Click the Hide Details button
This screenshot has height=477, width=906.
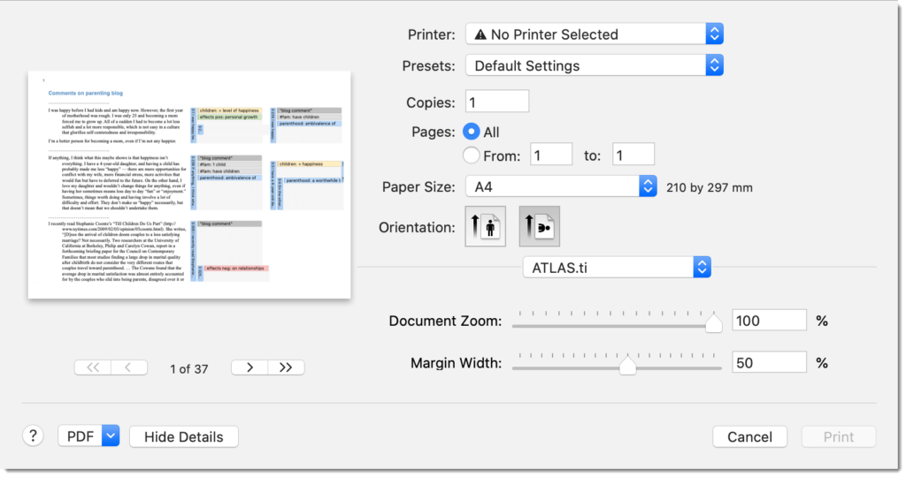click(183, 436)
